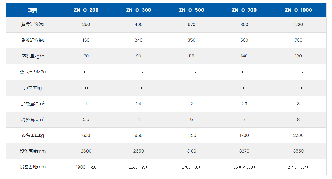The image size is (332, 179).
Task: Click the 真空度kg row label
Action: [x=33, y=88]
